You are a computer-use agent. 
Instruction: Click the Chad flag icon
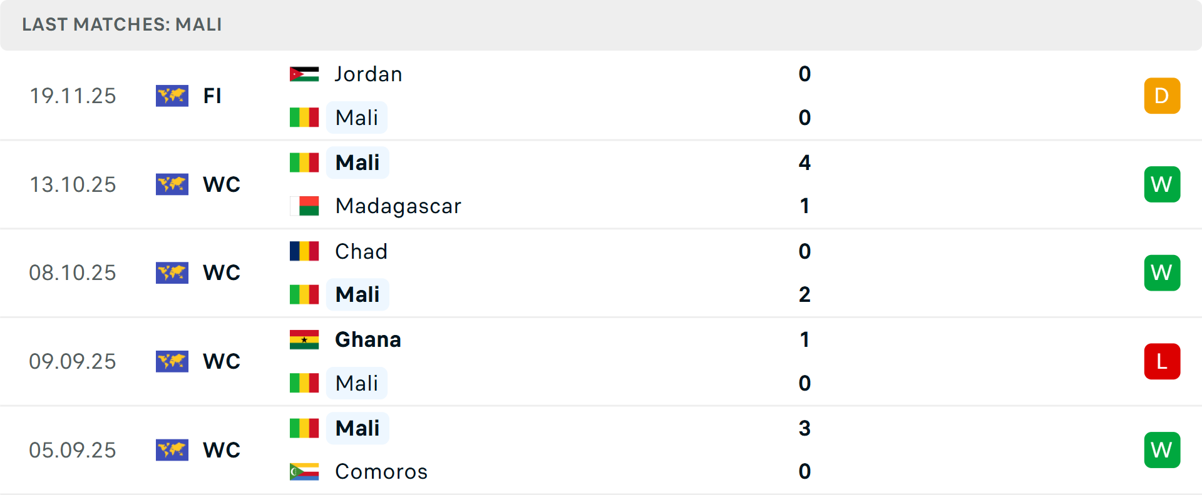pos(304,251)
